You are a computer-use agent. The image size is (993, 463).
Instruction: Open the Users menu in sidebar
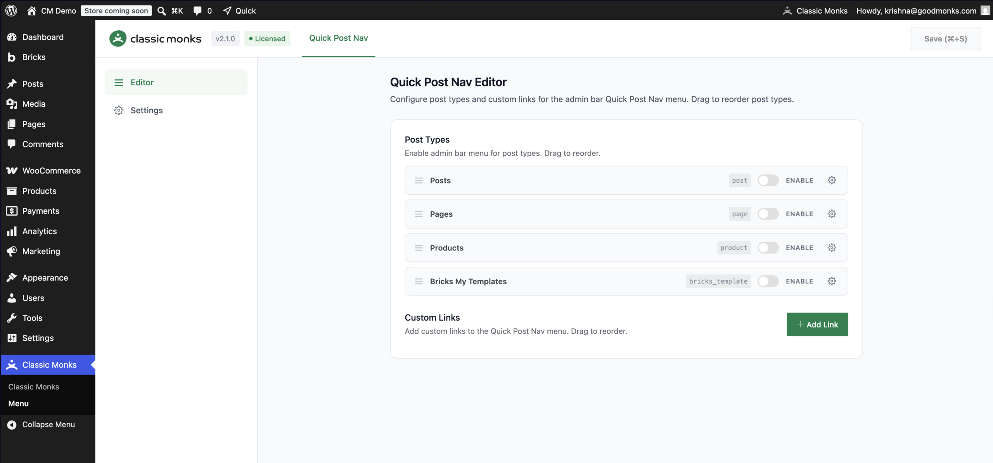tap(47, 298)
